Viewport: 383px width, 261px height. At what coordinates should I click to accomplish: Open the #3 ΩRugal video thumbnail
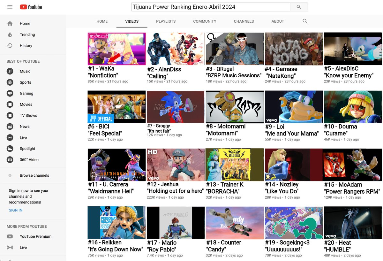235,49
